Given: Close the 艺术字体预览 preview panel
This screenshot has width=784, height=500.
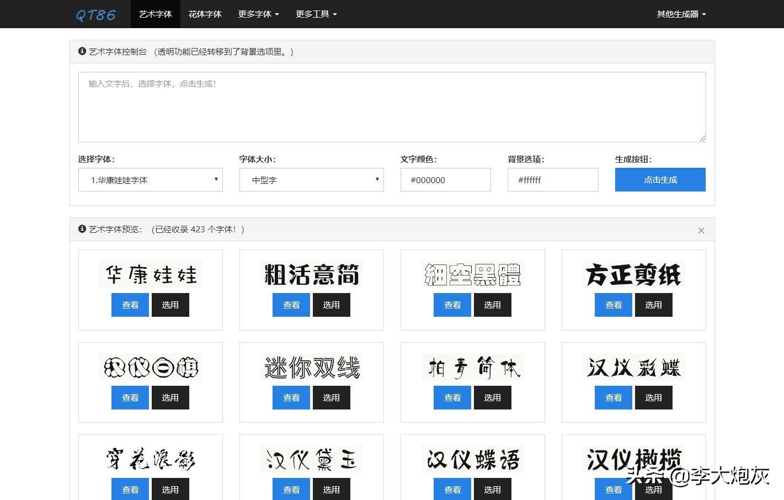Looking at the screenshot, I should (701, 230).
